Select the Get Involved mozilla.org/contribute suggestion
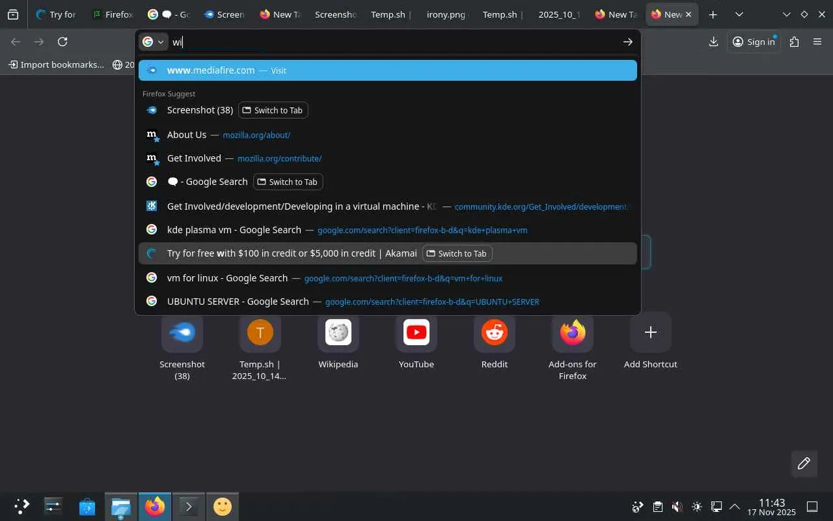The height and width of the screenshot is (521, 833). (388, 158)
